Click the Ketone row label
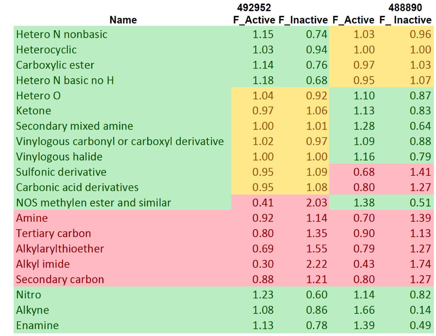Image resolution: width=436 pixels, height=336 pixels. [x=34, y=111]
